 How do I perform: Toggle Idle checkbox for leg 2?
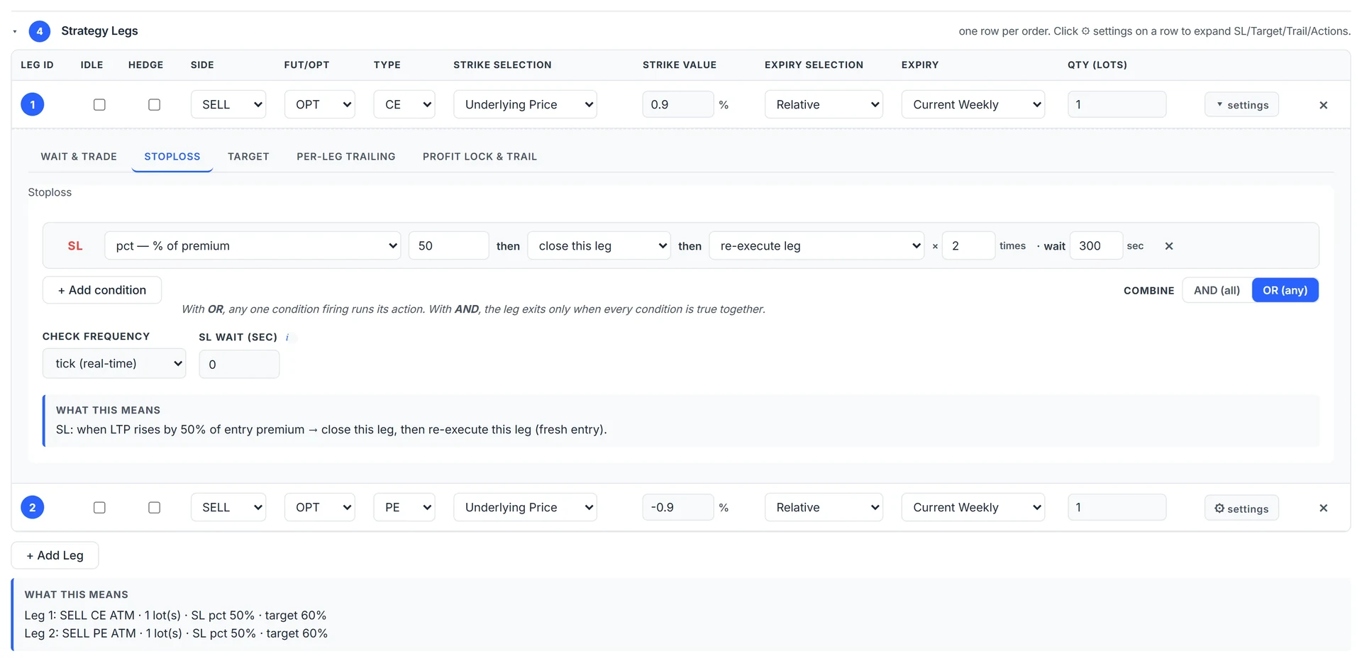99,507
